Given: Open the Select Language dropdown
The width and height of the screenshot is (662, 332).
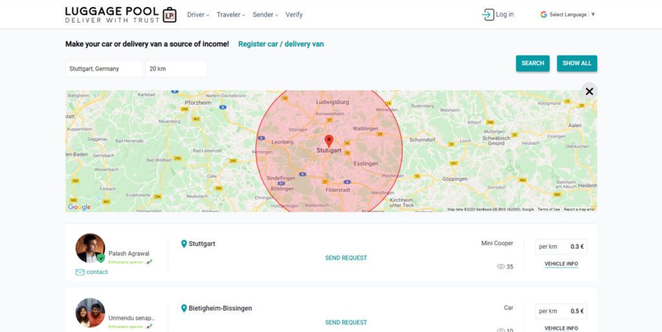Looking at the screenshot, I should coord(571,14).
